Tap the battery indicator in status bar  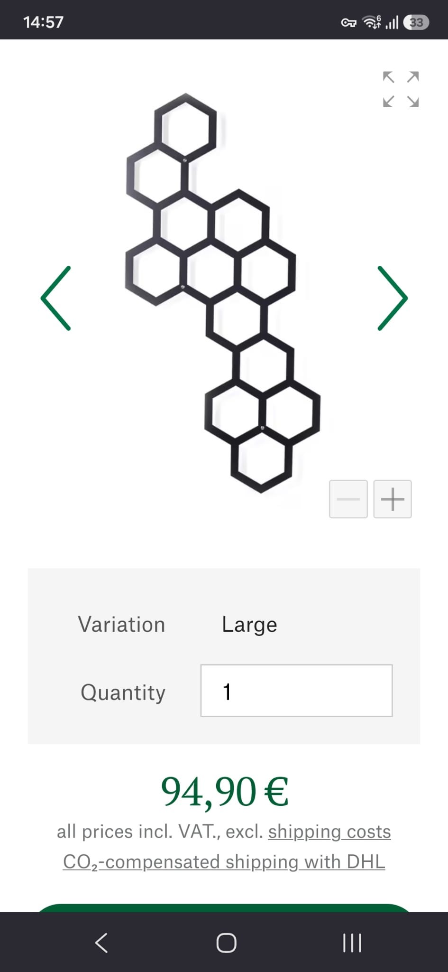(416, 22)
